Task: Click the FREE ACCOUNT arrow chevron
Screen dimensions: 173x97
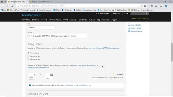Action: [148, 19]
